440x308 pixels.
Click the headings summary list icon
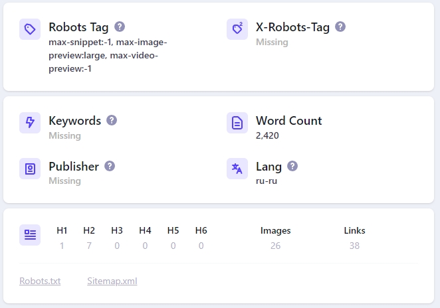30,234
